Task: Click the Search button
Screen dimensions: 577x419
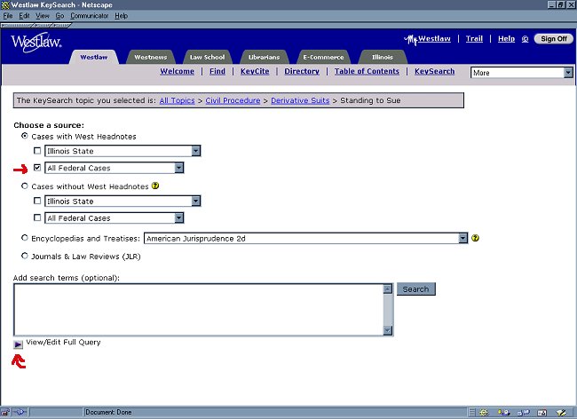Action: pos(415,289)
